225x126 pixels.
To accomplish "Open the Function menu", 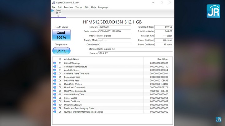I will coord(68,7).
